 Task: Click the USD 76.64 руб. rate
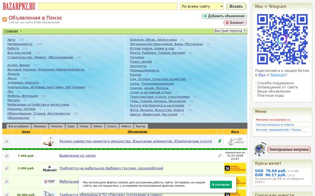coord(271,171)
